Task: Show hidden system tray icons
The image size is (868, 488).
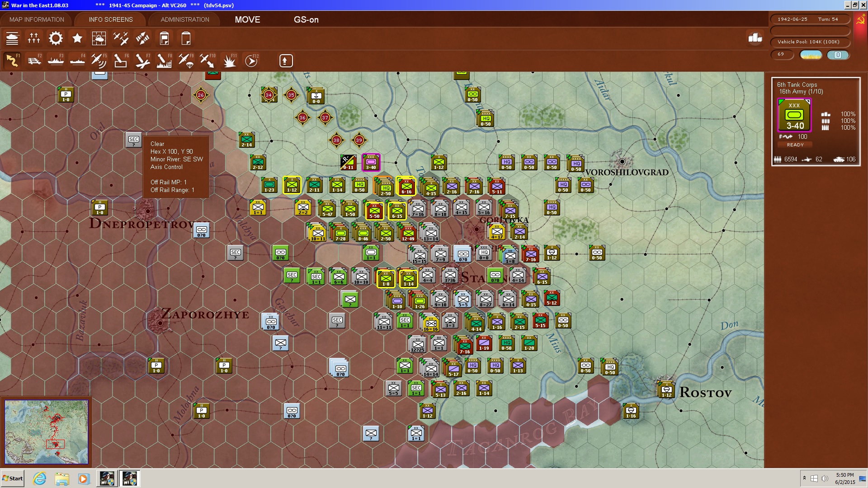Action: (804, 478)
